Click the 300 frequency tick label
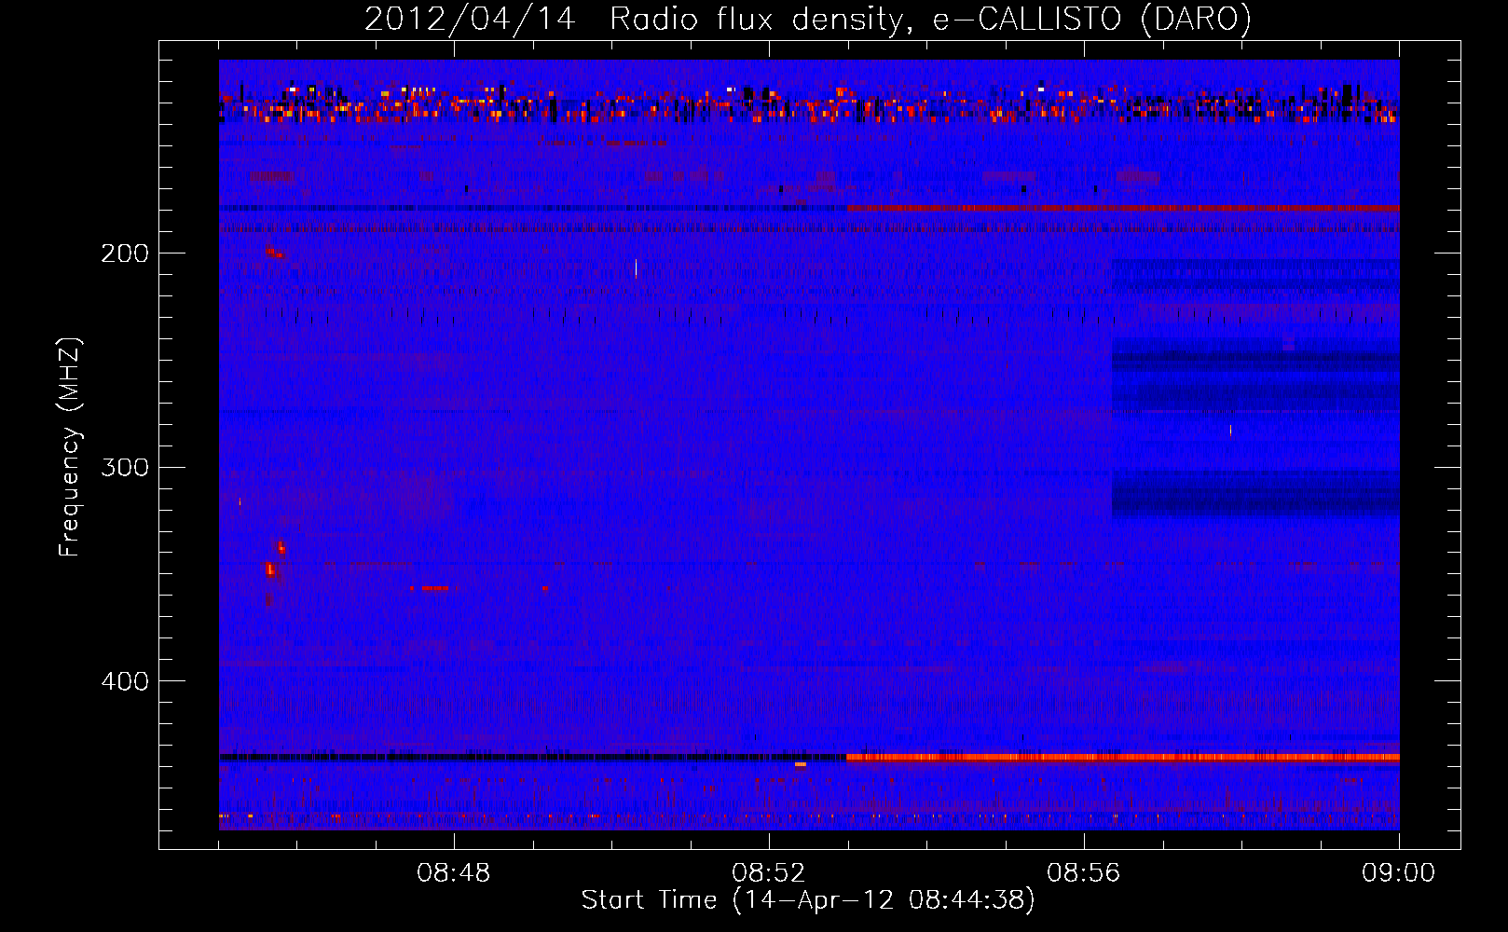Viewport: 1508px width, 932px height. click(x=125, y=467)
